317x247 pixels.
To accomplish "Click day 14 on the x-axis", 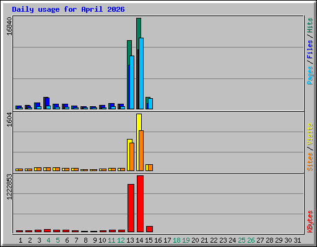I will pos(139,240).
